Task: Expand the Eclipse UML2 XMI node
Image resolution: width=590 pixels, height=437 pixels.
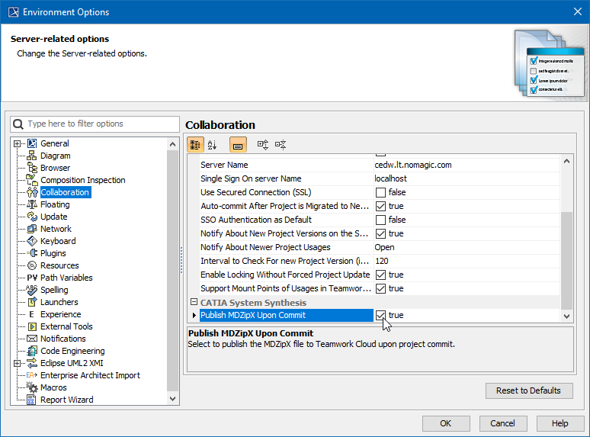Action: click(x=17, y=363)
